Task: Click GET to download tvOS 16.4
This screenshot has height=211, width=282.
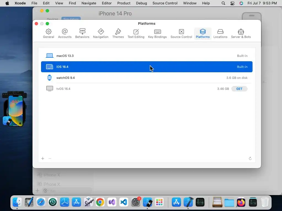Action: [239, 89]
